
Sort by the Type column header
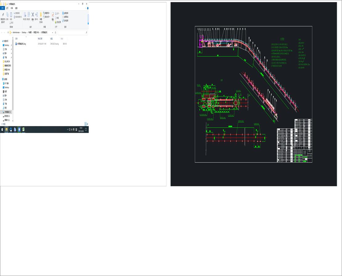52,39
